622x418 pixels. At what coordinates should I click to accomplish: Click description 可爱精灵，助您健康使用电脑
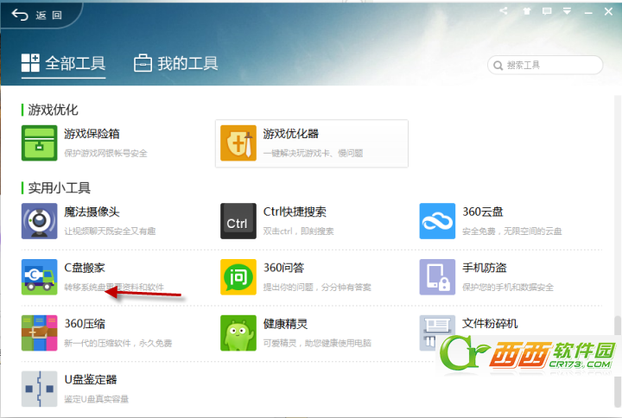point(317,343)
